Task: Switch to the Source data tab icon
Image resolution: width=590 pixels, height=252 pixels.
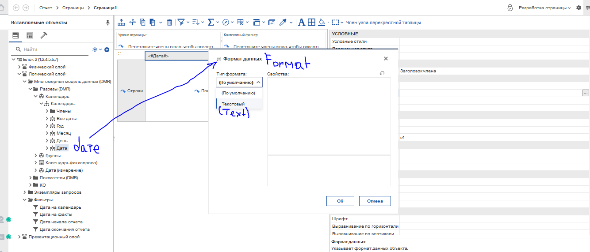Action: [x=15, y=35]
